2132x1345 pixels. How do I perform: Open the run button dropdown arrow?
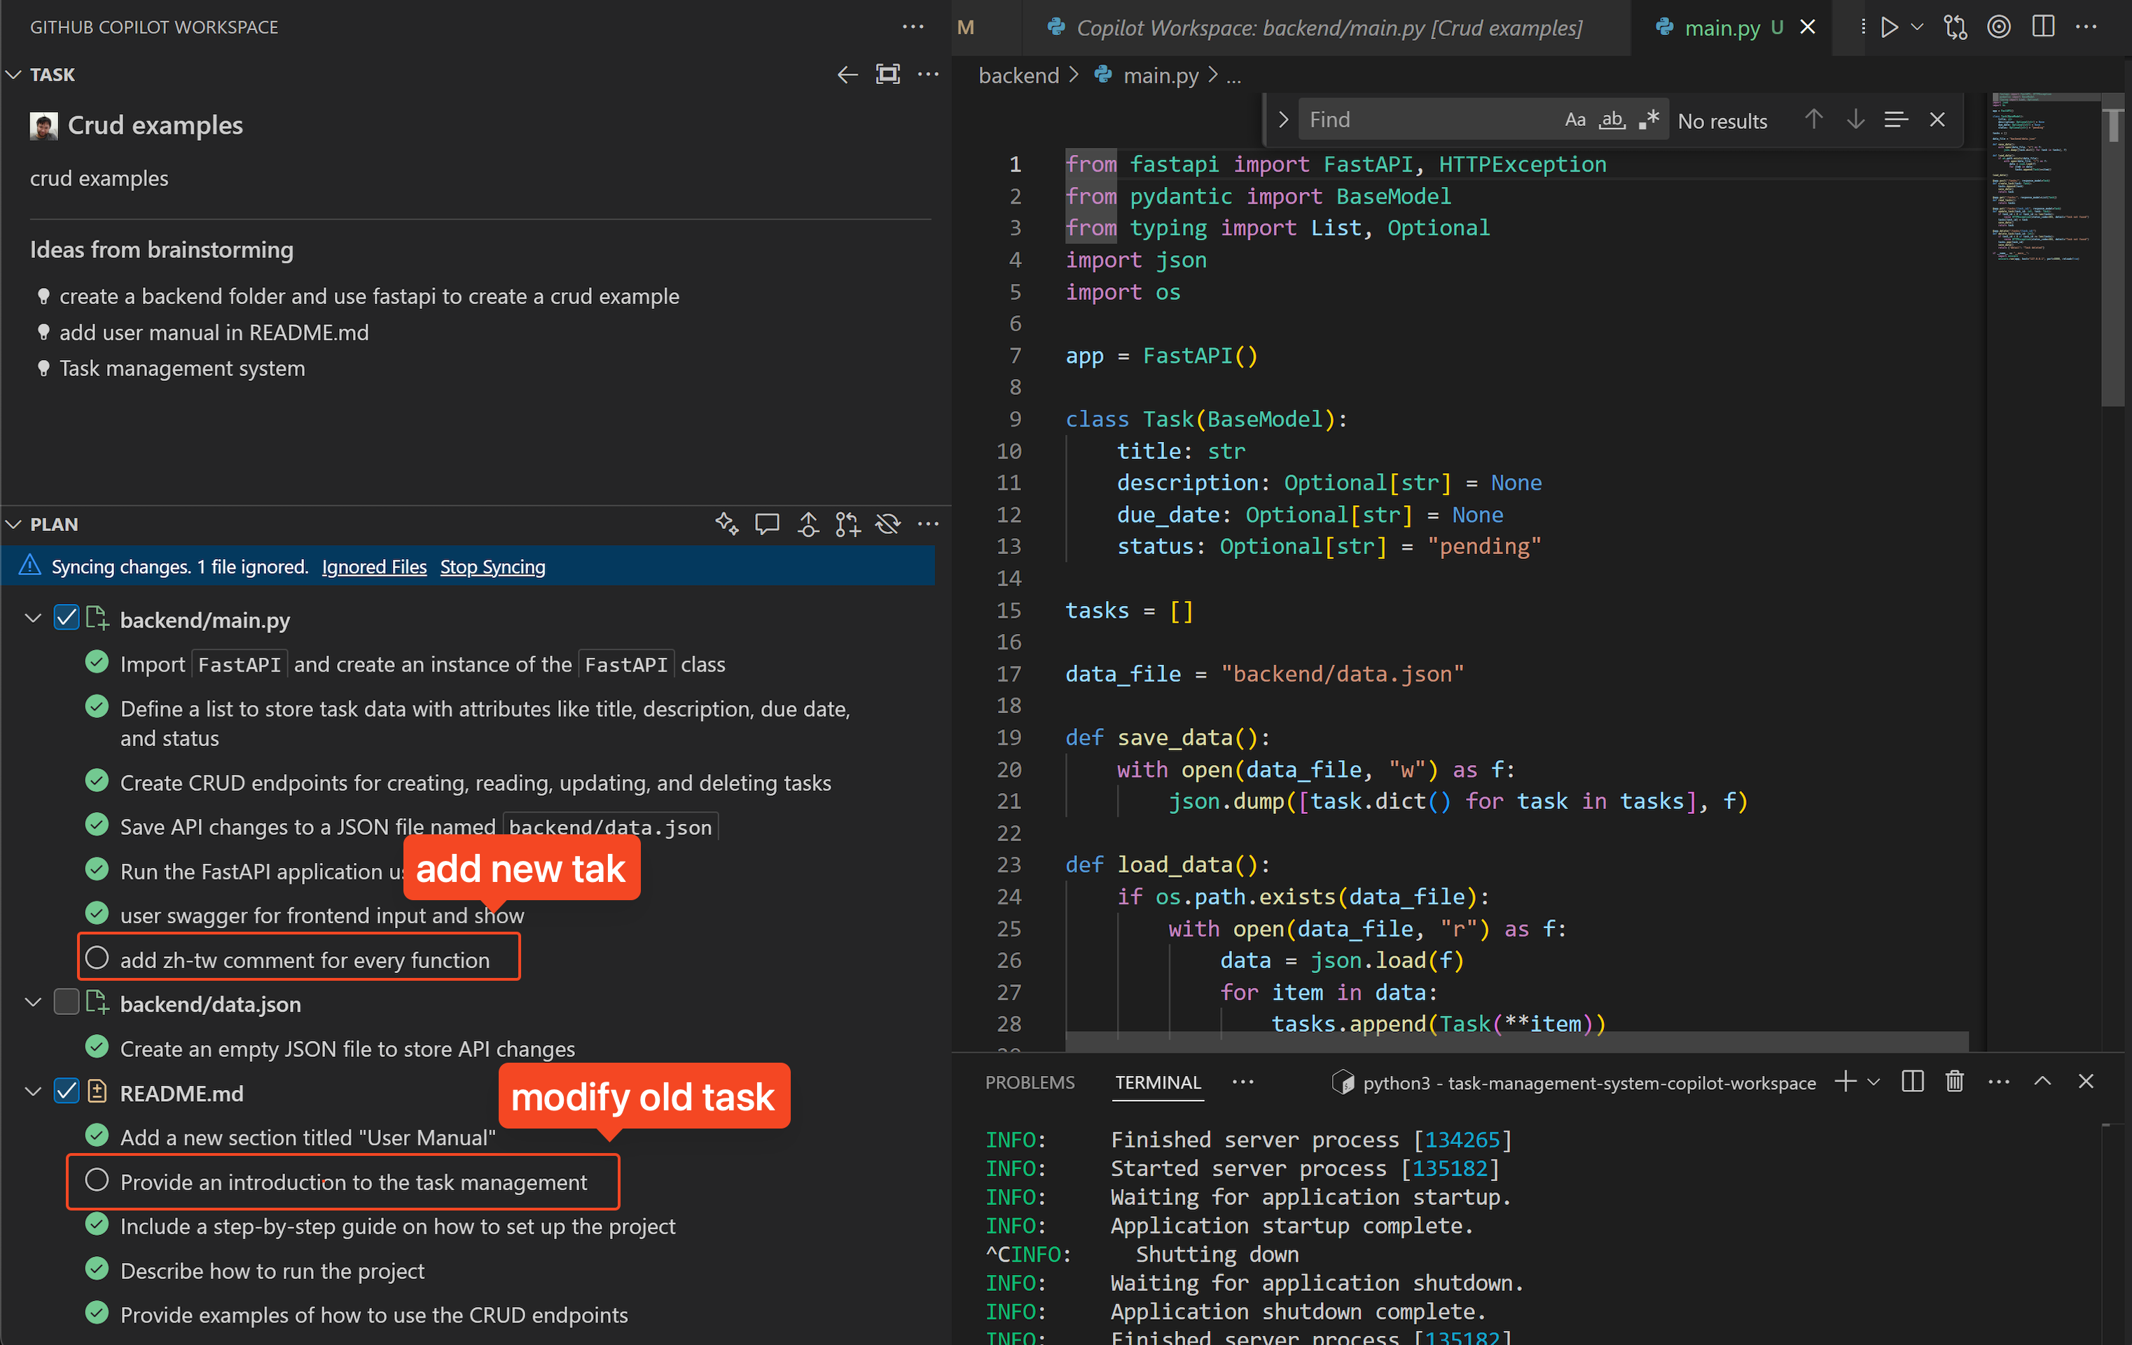[x=1917, y=27]
